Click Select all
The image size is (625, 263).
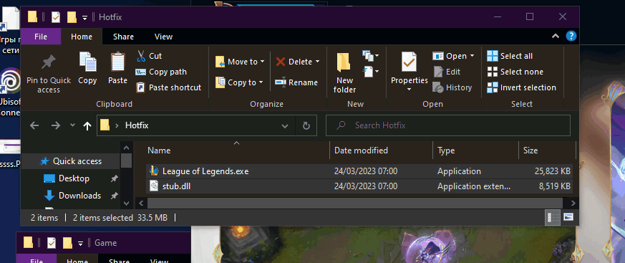(510, 56)
